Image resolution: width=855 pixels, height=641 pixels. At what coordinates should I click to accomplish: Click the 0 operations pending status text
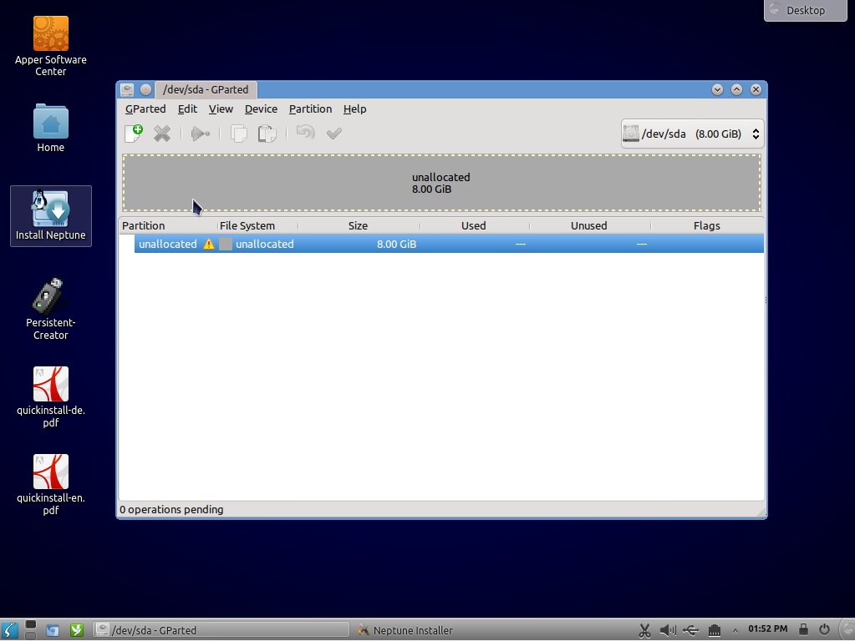pyautogui.click(x=172, y=510)
